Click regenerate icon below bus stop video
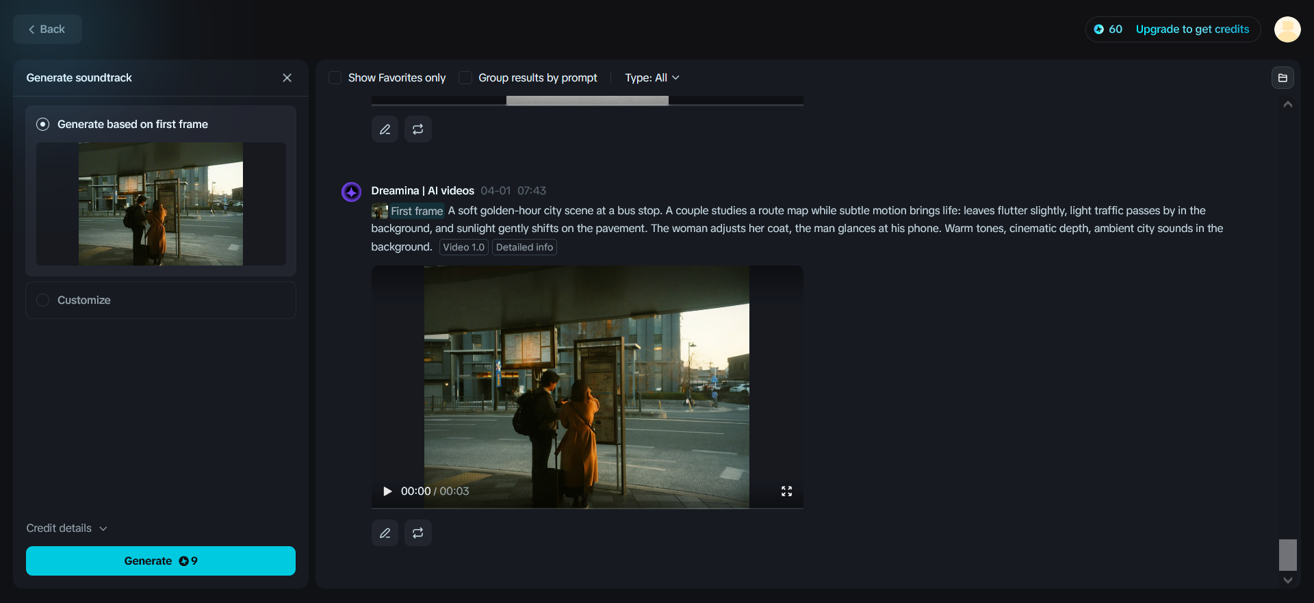The height and width of the screenshot is (603, 1314). (x=418, y=533)
